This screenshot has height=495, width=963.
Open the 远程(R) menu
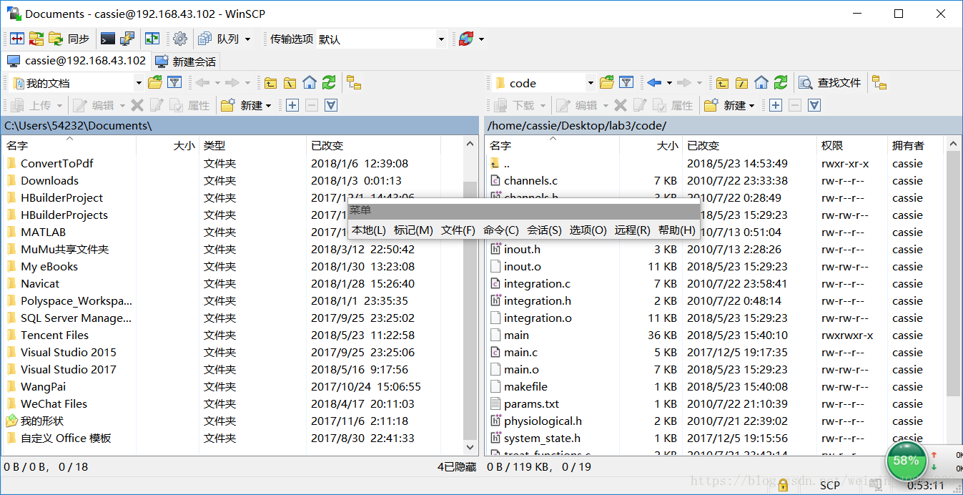click(x=633, y=230)
